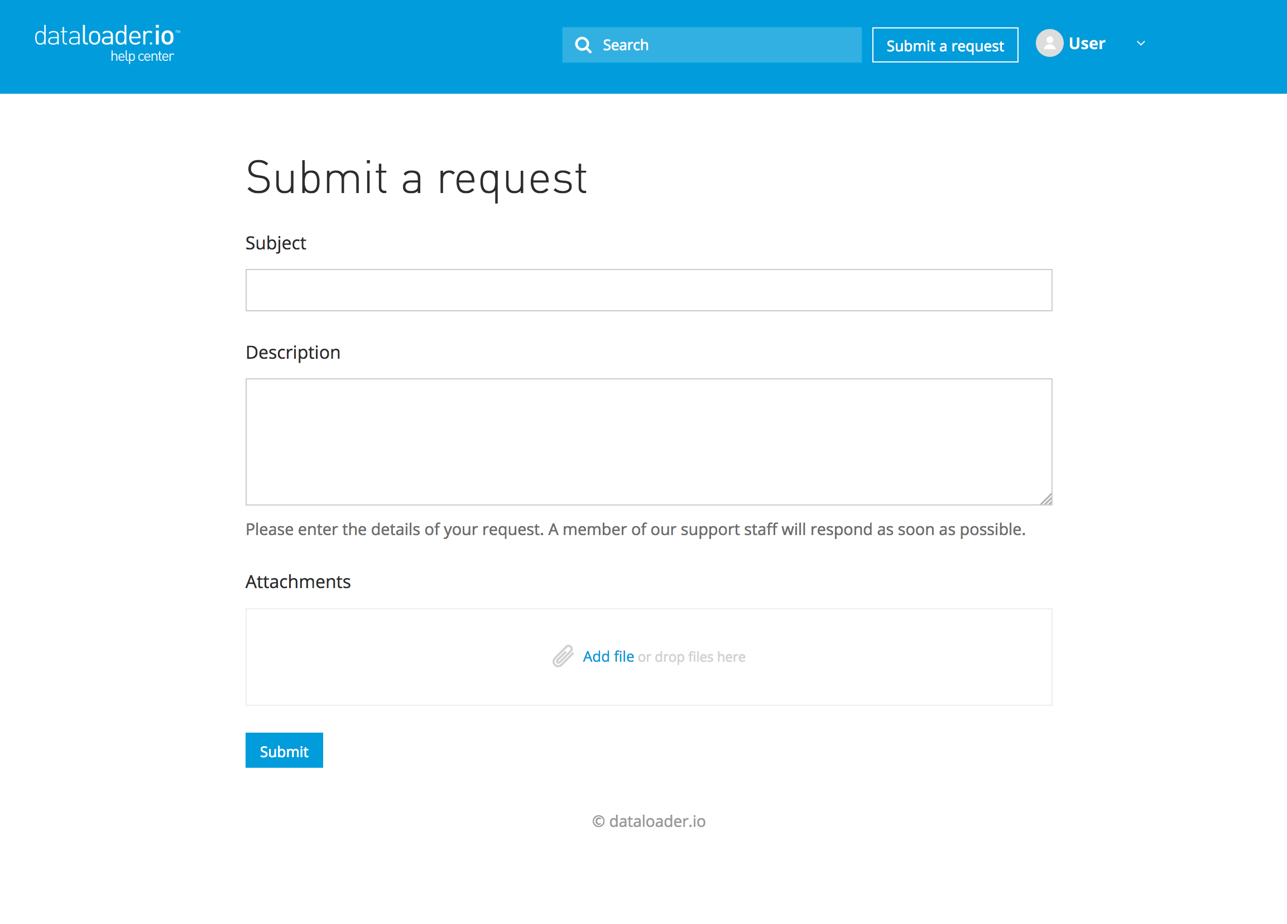Click the dataloader.io logo
This screenshot has height=924, width=1287.
(x=106, y=36)
